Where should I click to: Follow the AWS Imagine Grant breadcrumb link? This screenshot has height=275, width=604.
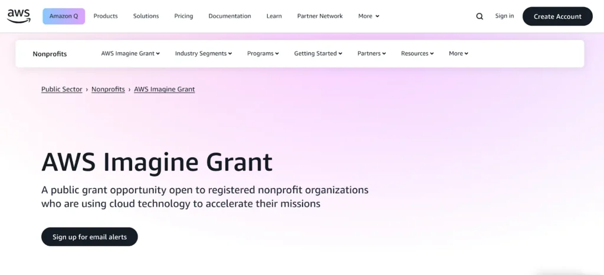pyautogui.click(x=165, y=90)
